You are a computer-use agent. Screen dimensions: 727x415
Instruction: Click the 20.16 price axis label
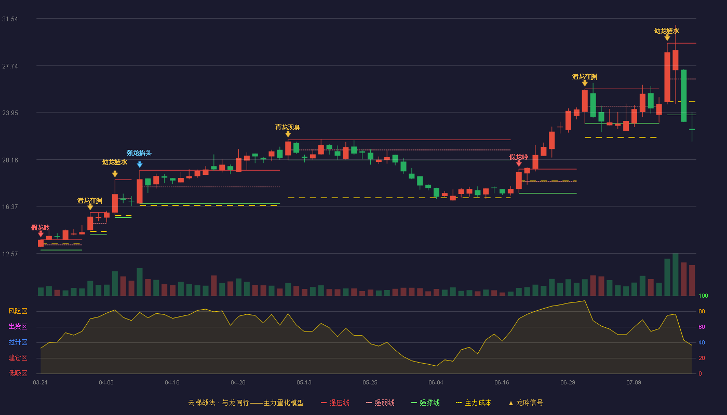[x=10, y=160]
